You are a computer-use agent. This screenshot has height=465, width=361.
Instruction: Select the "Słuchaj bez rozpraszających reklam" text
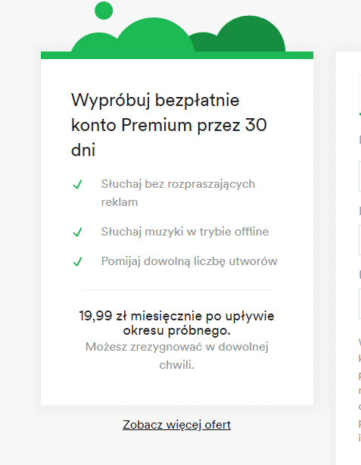[x=178, y=193]
